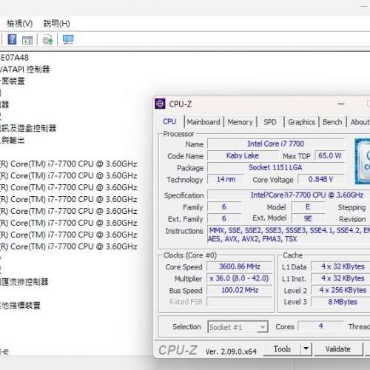Open the arrow dropdown next to Tools

pos(306,349)
